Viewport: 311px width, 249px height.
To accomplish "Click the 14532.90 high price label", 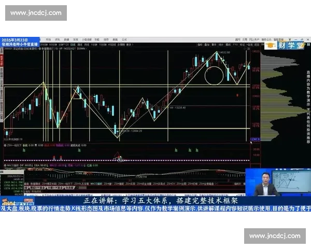I will [225, 52].
